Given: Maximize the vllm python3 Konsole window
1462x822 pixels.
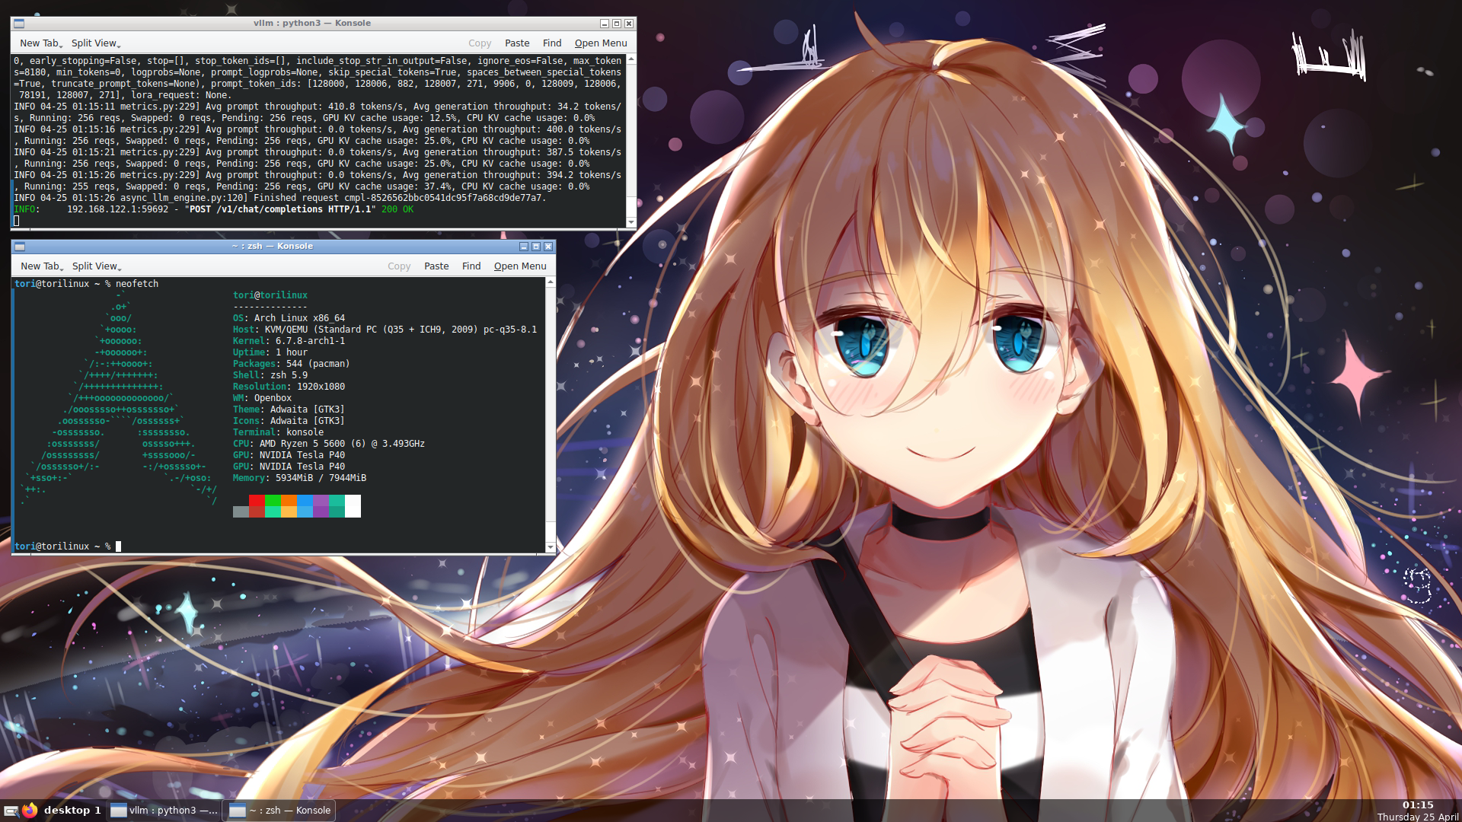Looking at the screenshot, I should 617,24.
